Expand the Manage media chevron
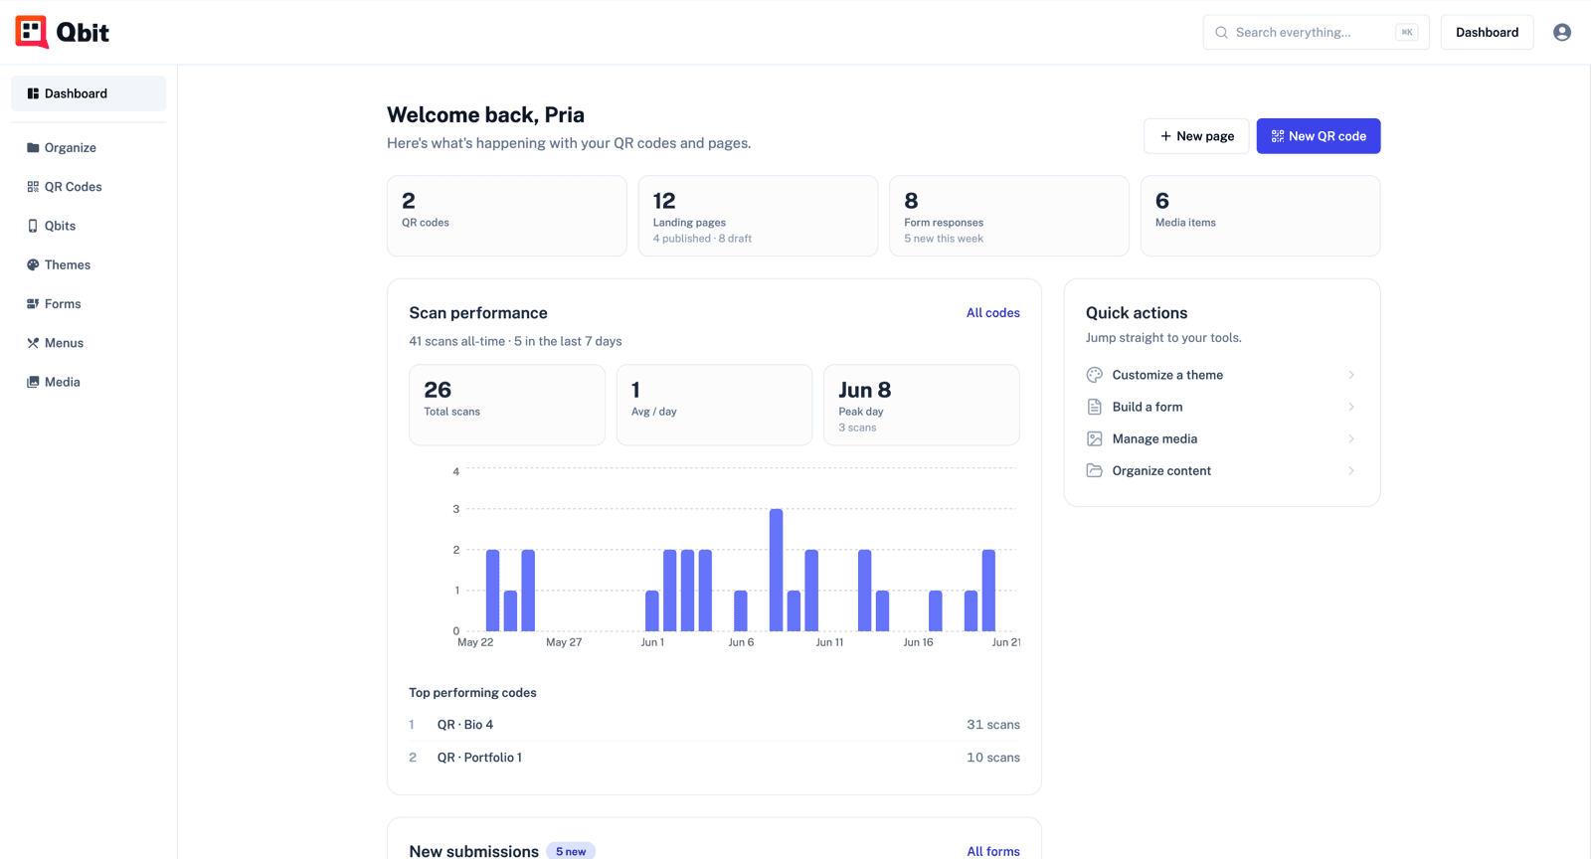This screenshot has width=1591, height=859. coord(1351,438)
